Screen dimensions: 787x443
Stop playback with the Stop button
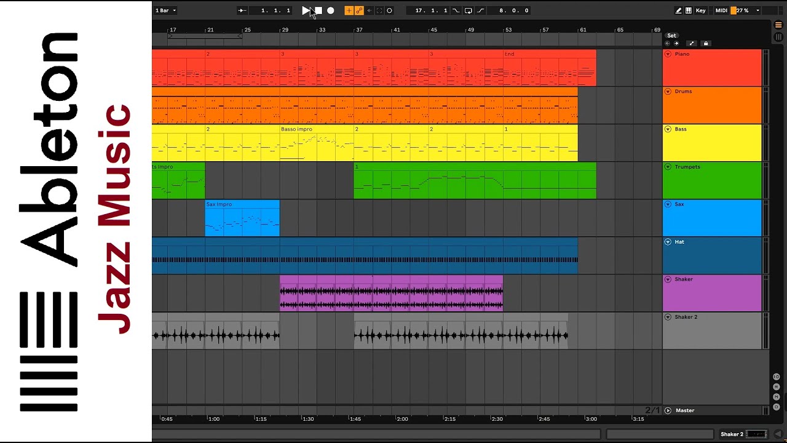click(318, 10)
